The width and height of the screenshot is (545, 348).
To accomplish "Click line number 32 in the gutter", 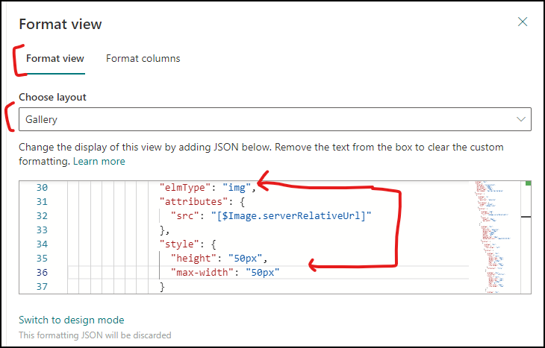I will pos(41,216).
